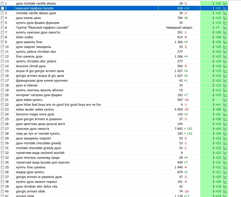Check the row 'купить christian dior jadore'
This screenshot has height=197, width=241.
2,61
